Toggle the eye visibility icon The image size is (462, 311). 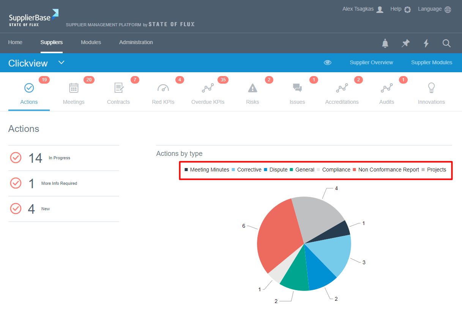pyautogui.click(x=328, y=63)
